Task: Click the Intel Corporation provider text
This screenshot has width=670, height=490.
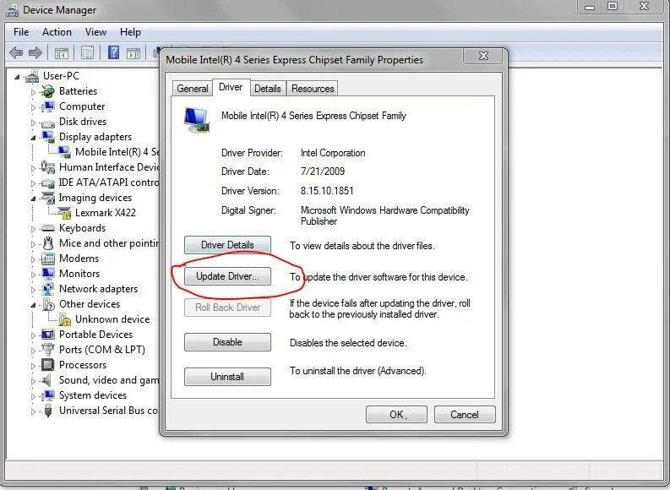Action: coord(333,153)
